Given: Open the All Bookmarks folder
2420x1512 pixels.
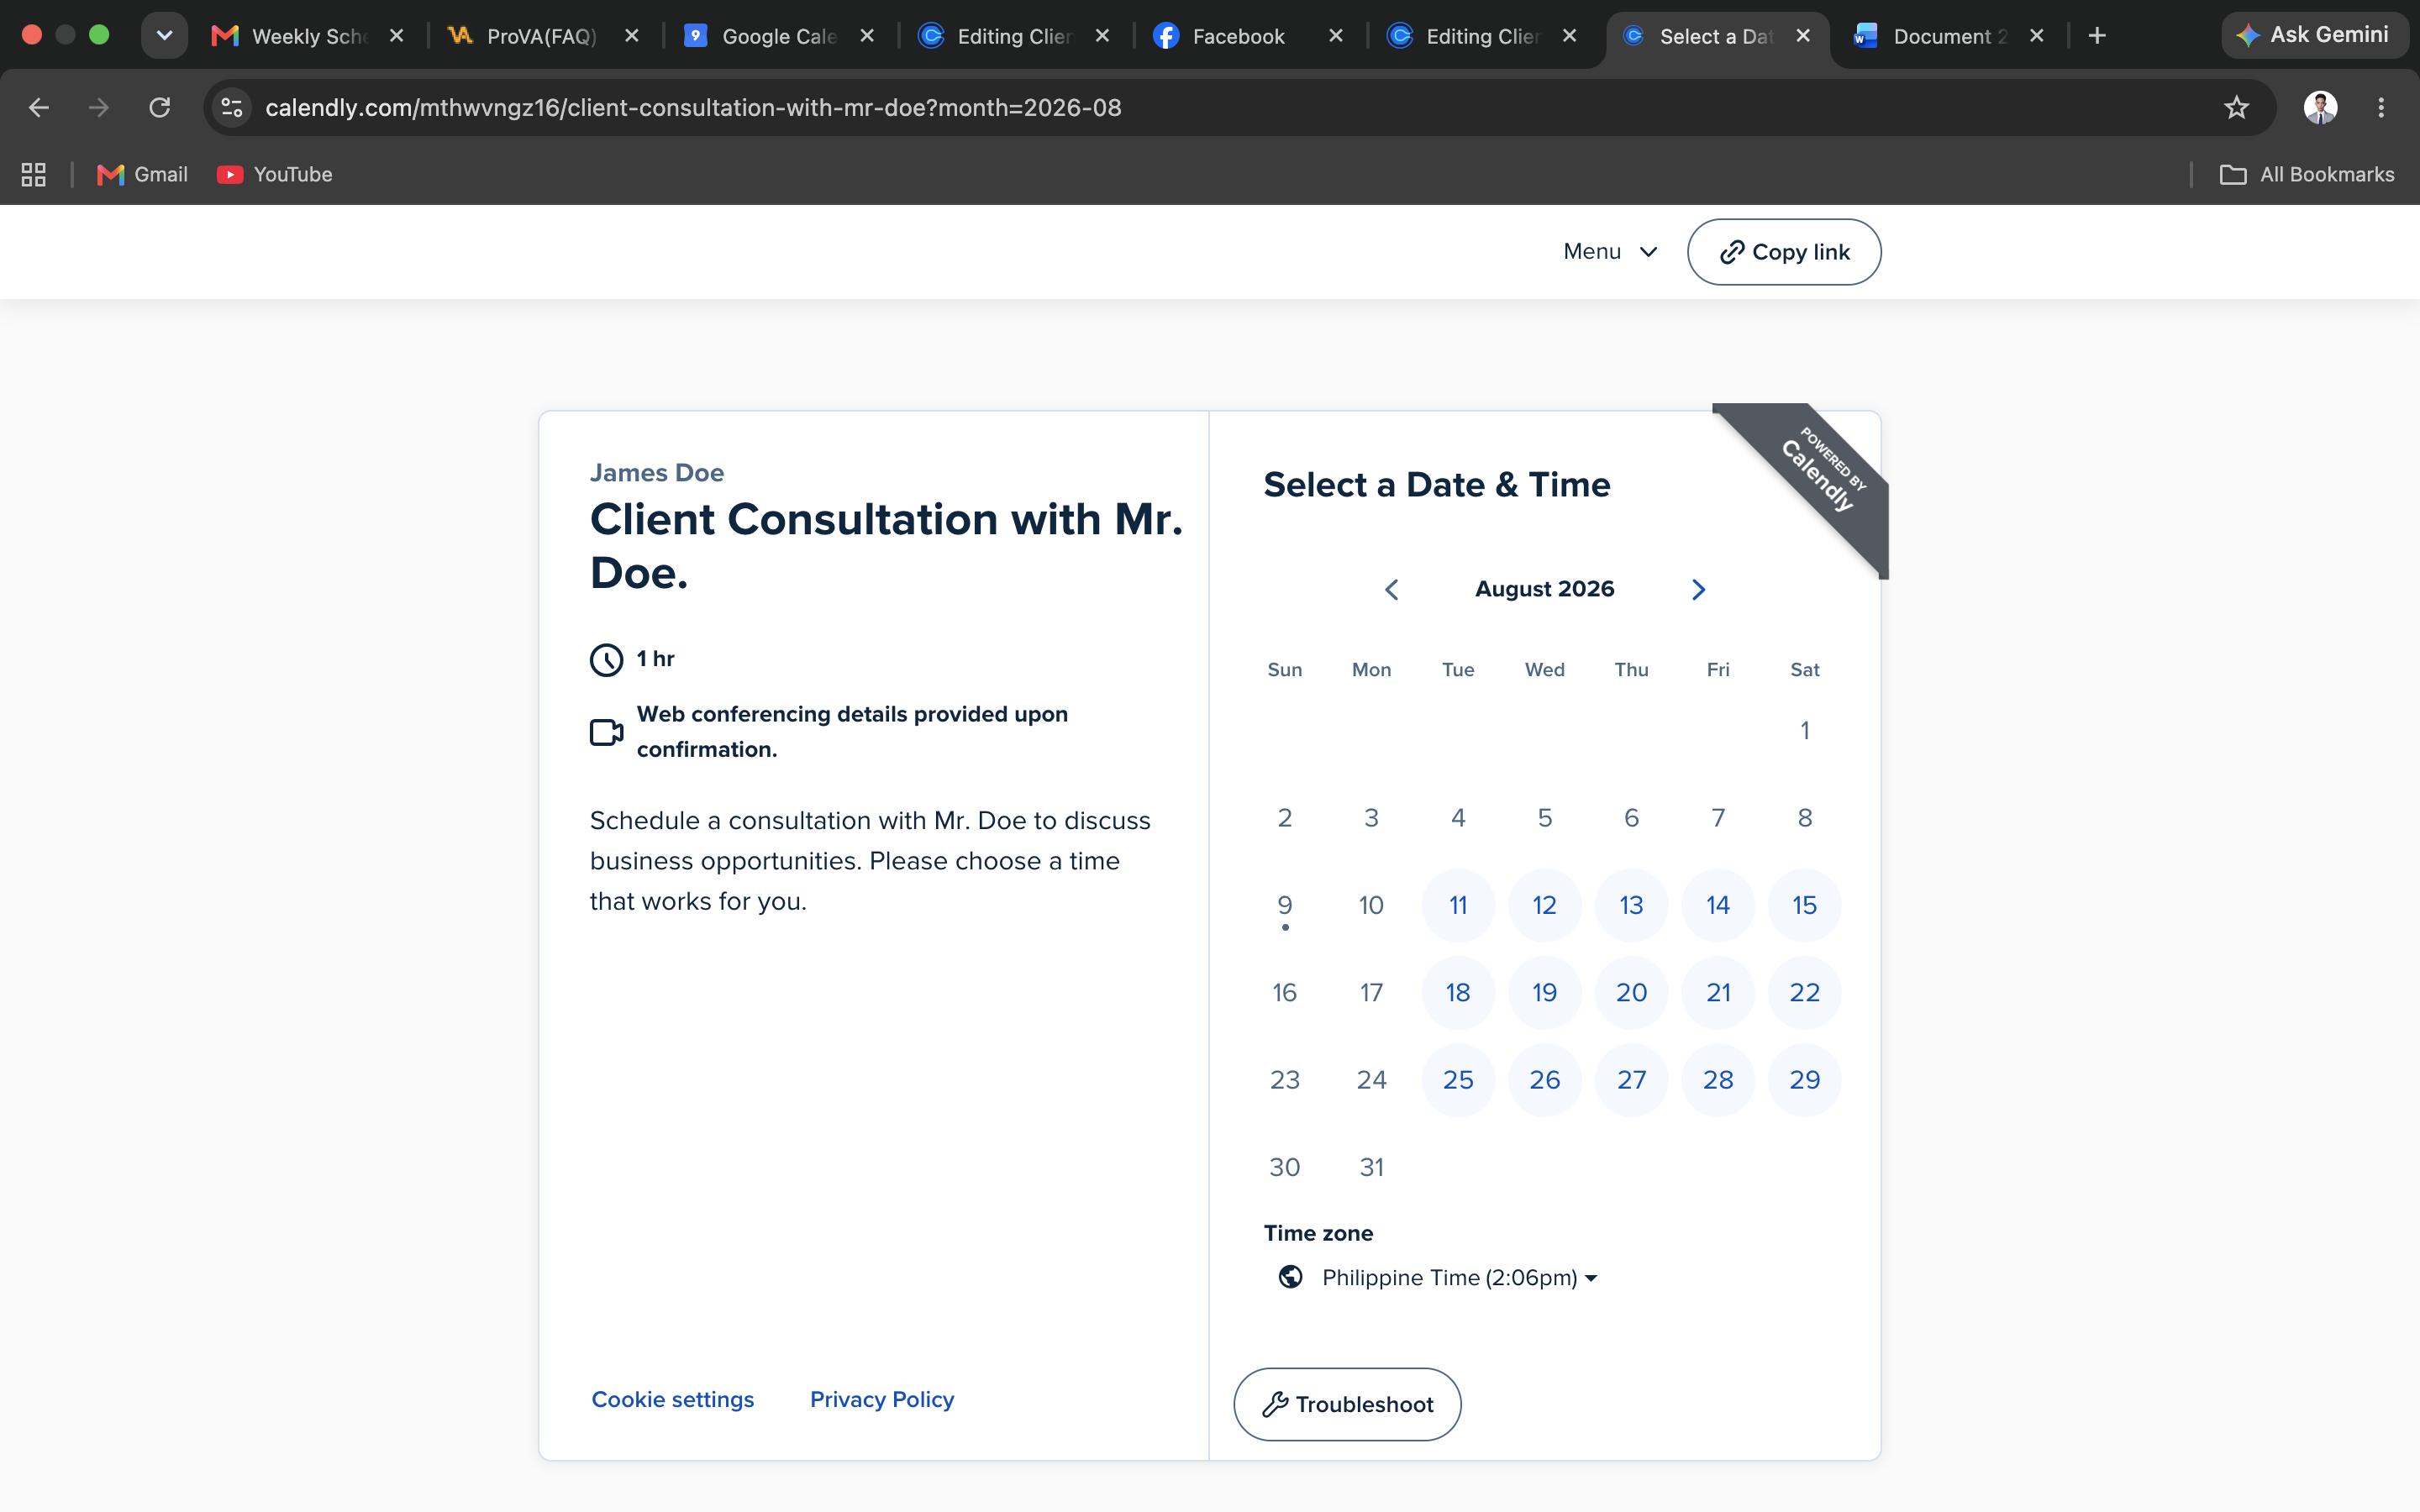Looking at the screenshot, I should (2307, 174).
